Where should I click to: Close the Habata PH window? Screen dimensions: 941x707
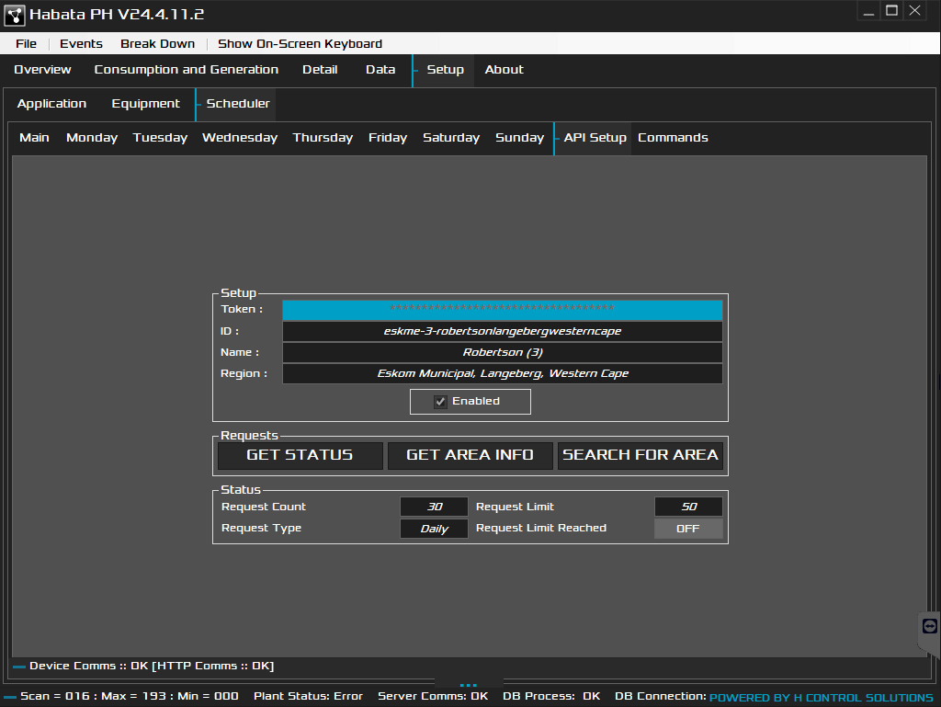point(914,11)
